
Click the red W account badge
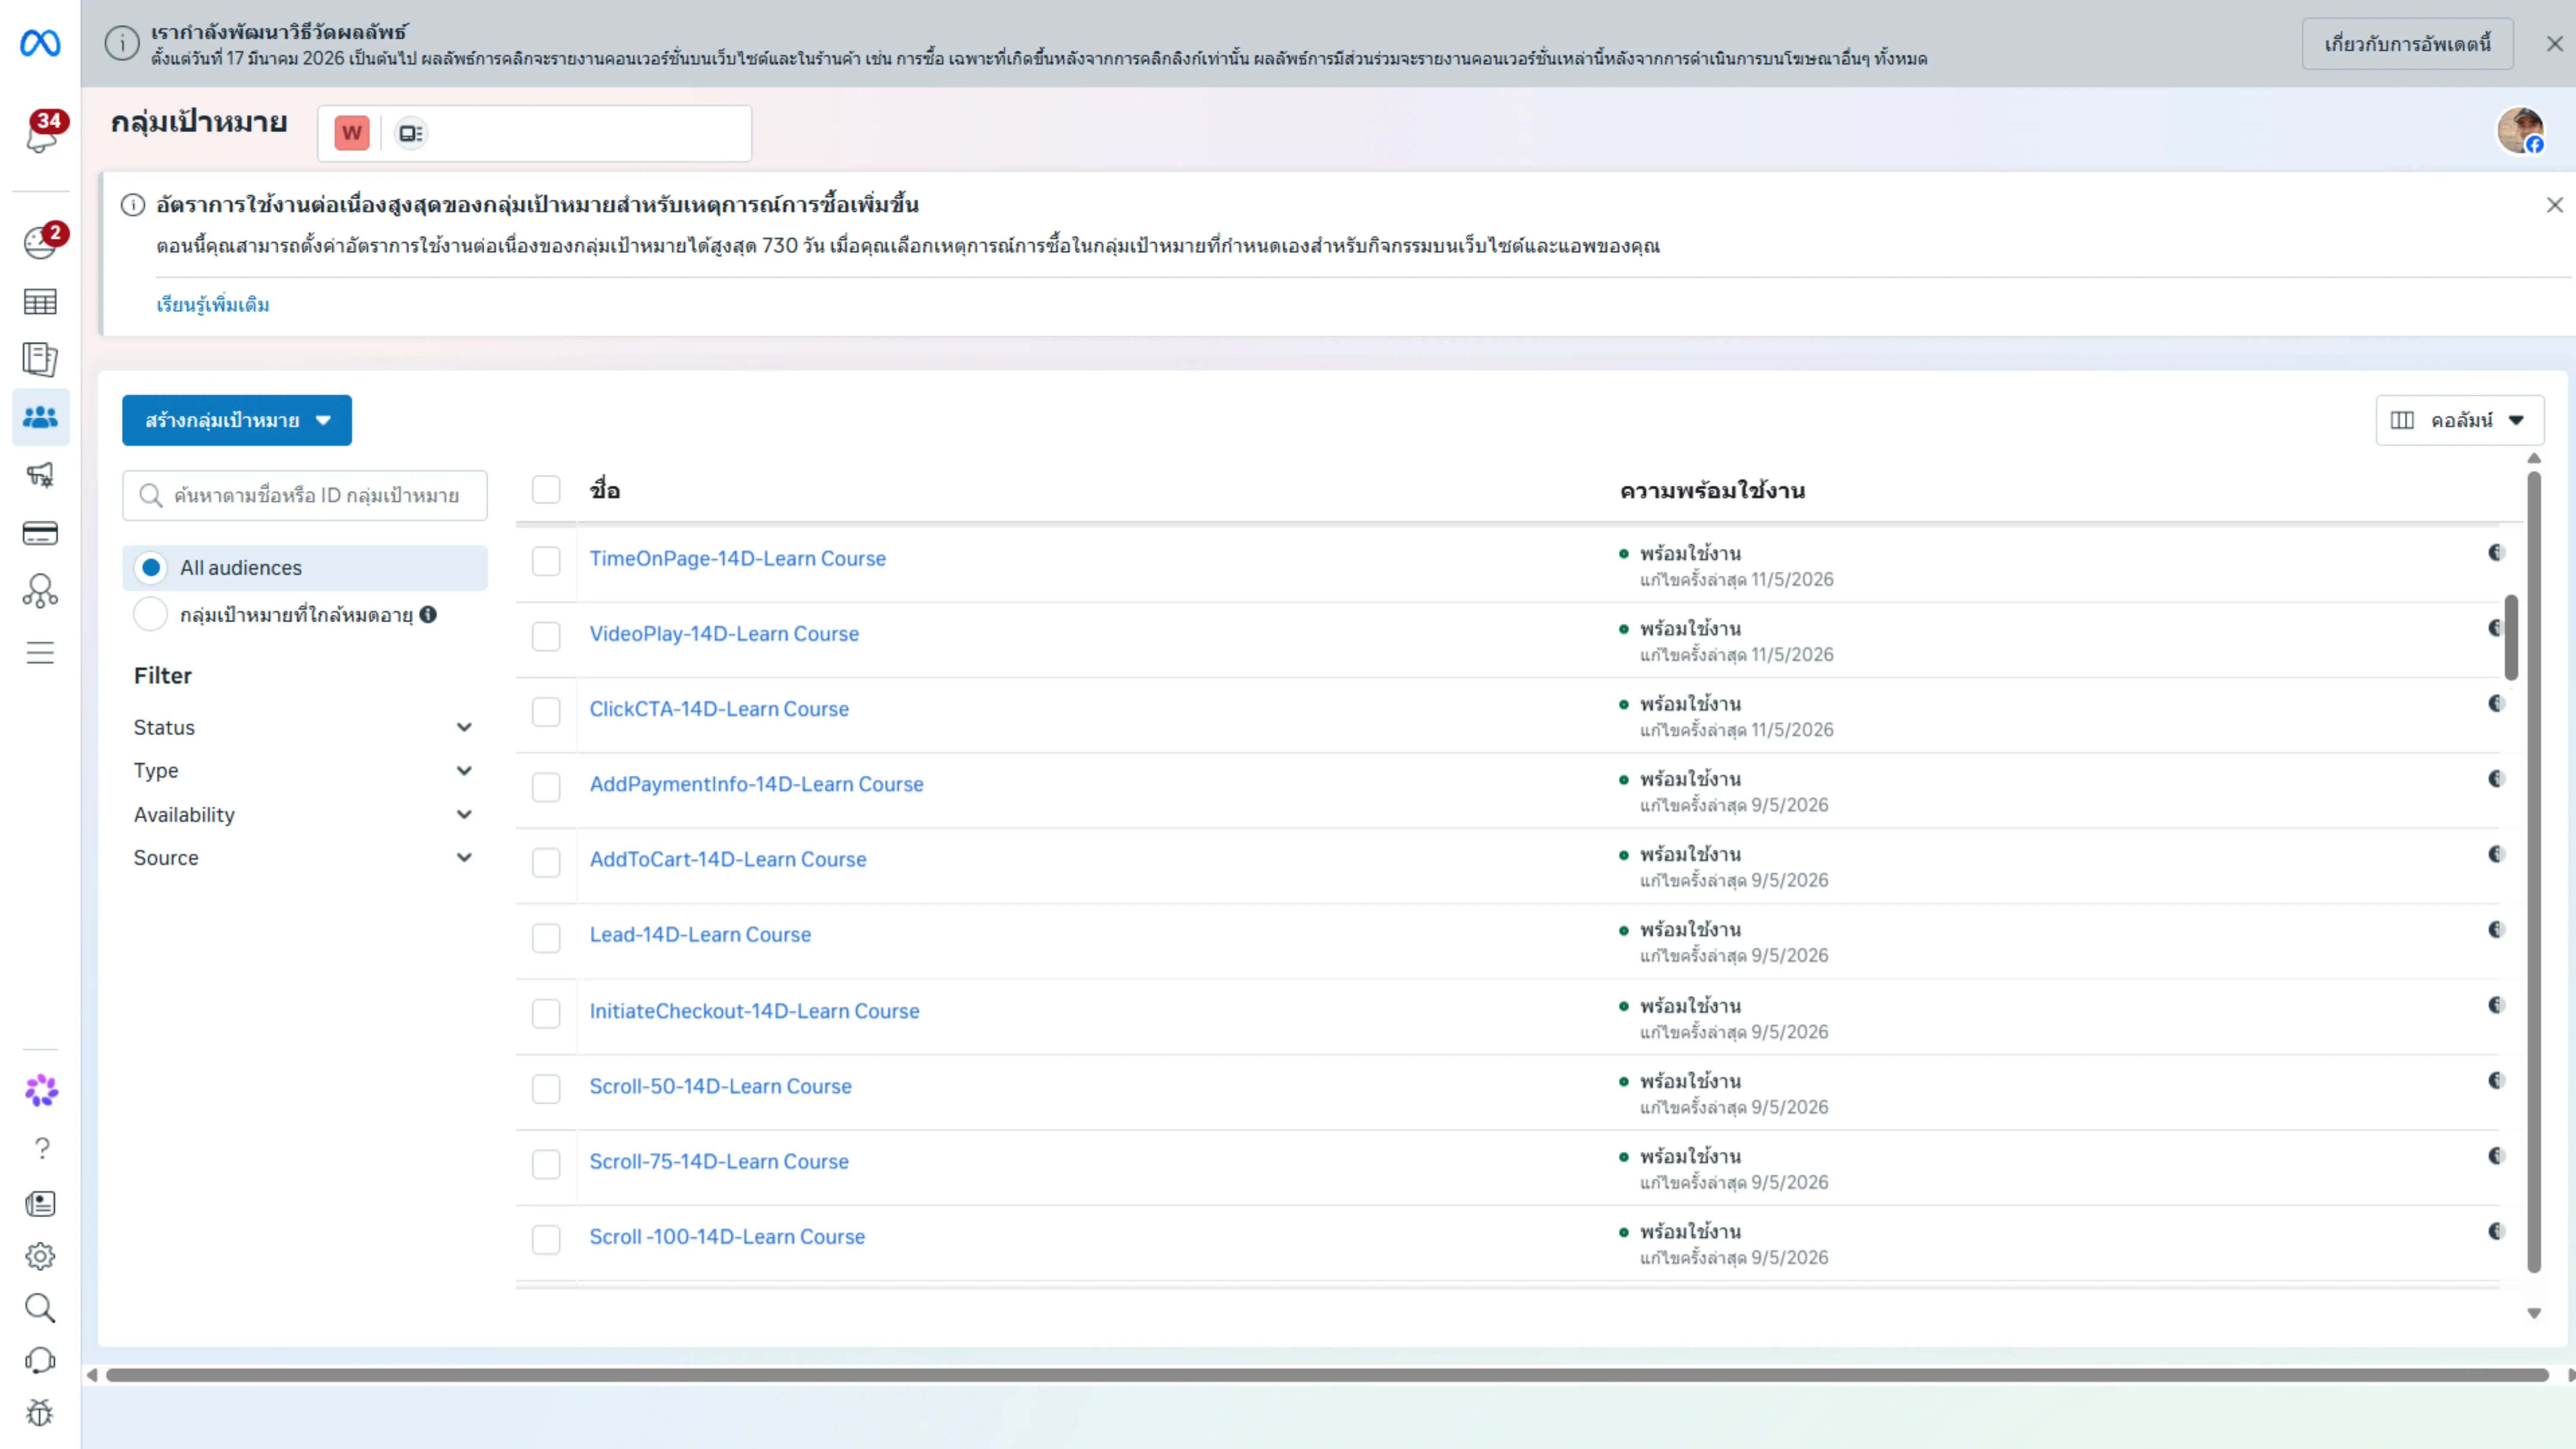(x=352, y=133)
